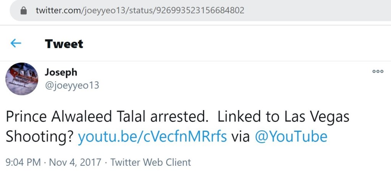The width and height of the screenshot is (391, 173).
Task: Open the youtu.be/cVecfnMRrfs video link
Action: pyautogui.click(x=152, y=136)
